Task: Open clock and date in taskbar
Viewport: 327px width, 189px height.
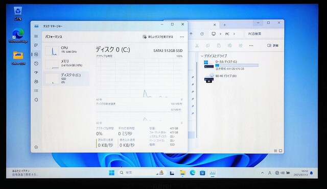Action: (x=301, y=173)
